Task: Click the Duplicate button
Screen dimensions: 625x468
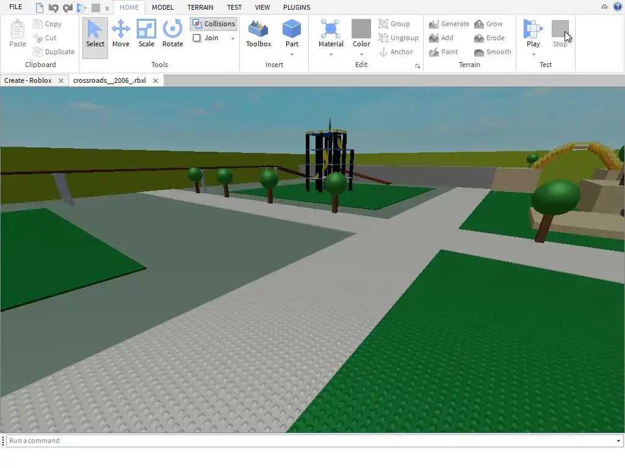Action: coord(54,52)
